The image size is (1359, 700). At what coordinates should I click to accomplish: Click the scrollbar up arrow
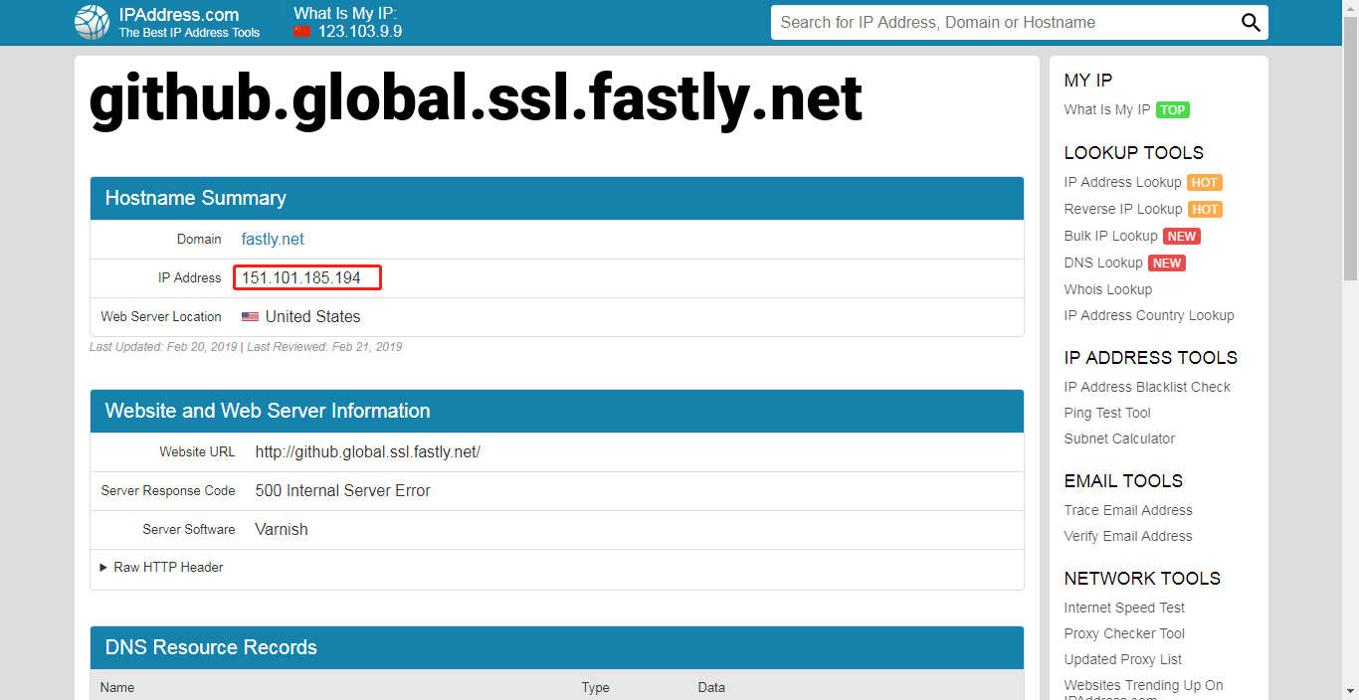[x=1350, y=8]
